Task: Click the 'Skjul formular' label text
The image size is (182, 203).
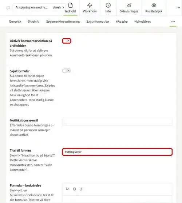Action: pos(20,71)
